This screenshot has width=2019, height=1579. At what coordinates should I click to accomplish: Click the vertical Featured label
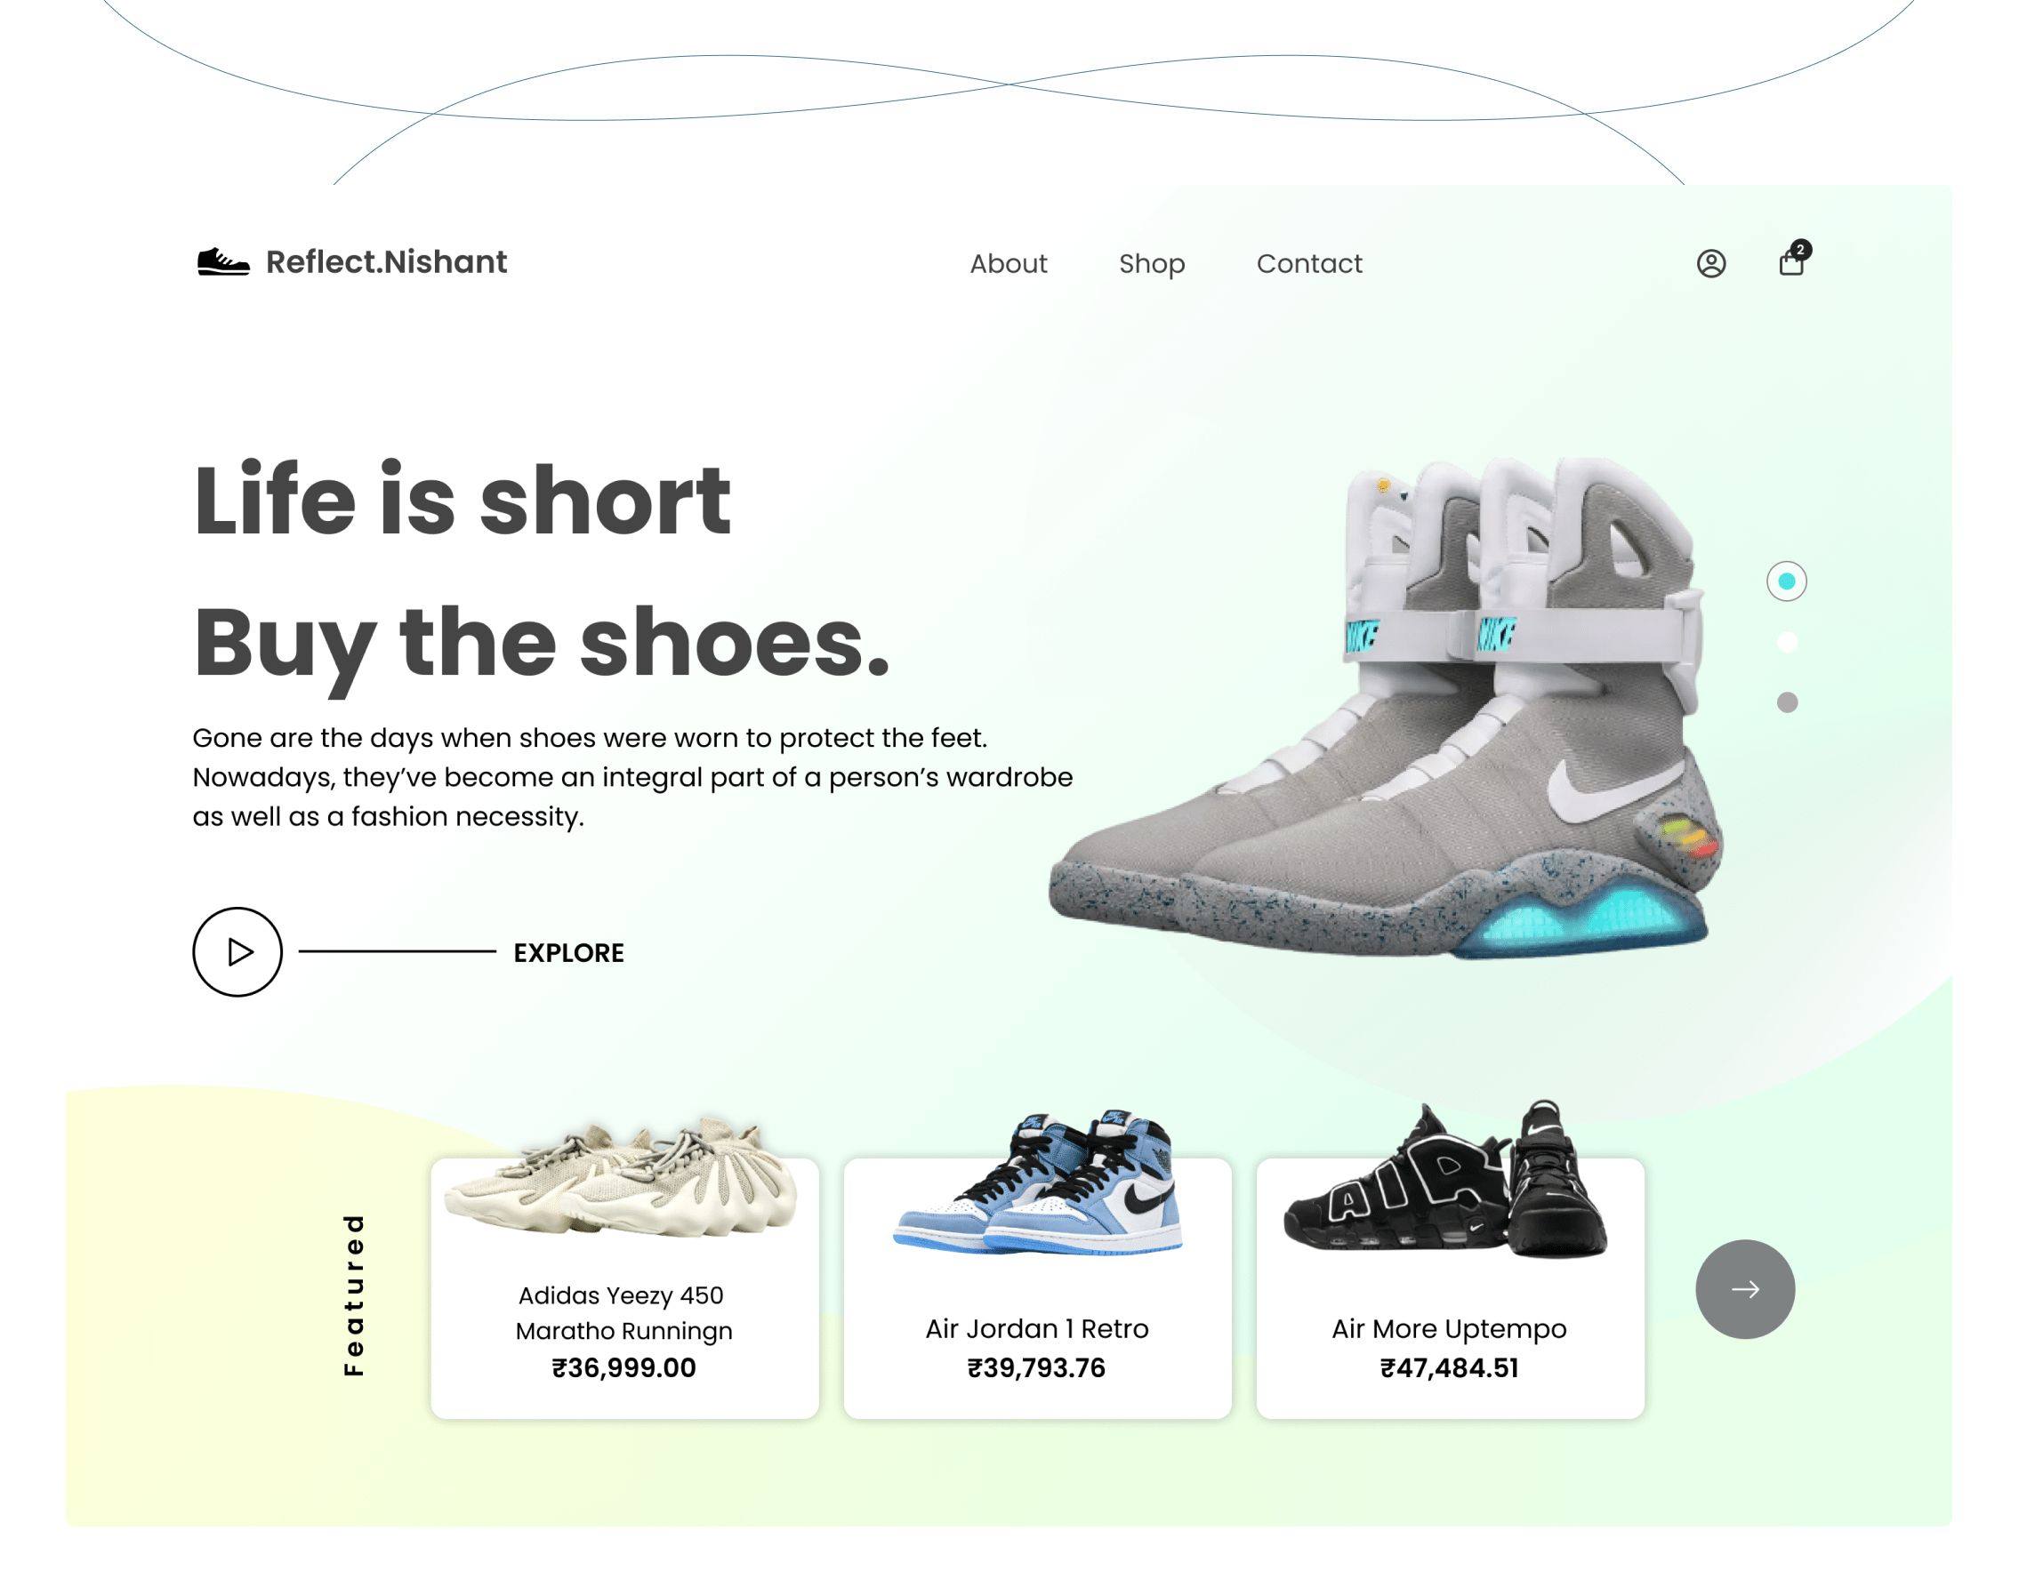click(x=353, y=1295)
